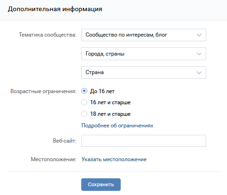Click chevron arrow in 'Города, страны' box

(x=199, y=54)
